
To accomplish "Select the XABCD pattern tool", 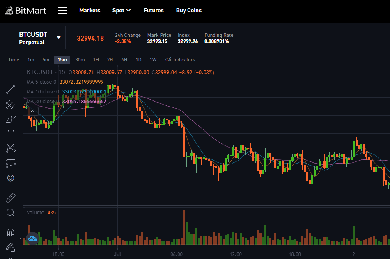I will click(11, 148).
